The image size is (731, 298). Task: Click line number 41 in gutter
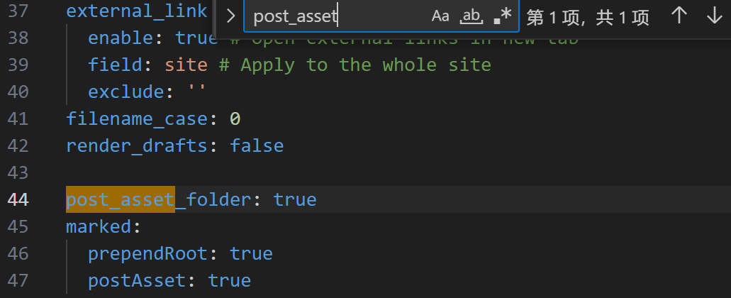coord(18,118)
